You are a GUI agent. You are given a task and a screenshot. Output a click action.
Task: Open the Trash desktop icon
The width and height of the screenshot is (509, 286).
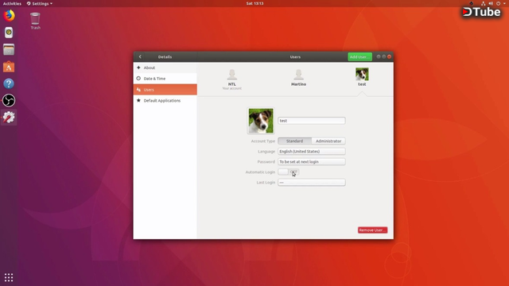(35, 21)
